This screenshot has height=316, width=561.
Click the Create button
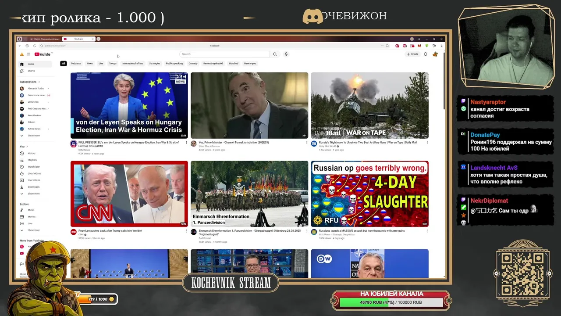click(412, 54)
